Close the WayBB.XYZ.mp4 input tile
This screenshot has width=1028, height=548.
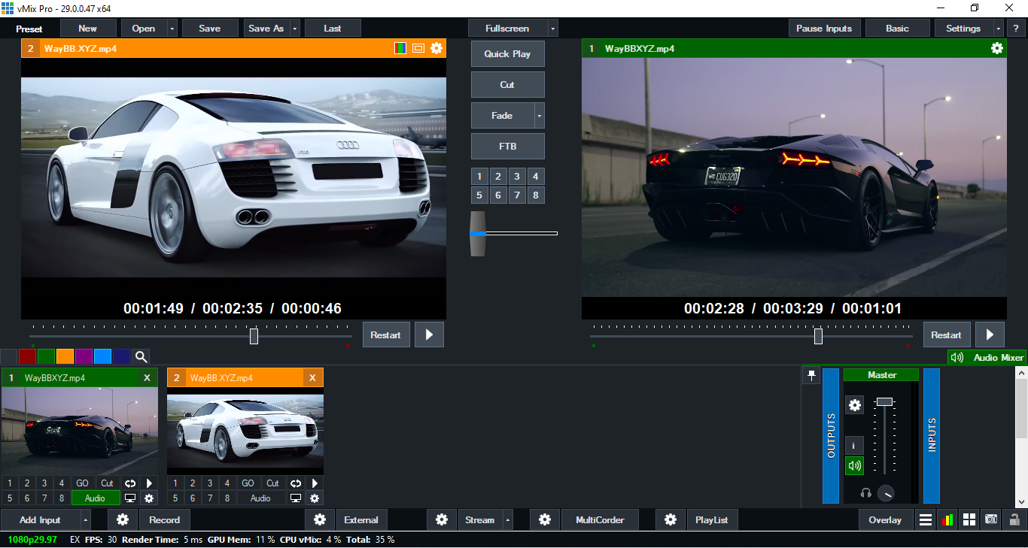click(x=312, y=378)
